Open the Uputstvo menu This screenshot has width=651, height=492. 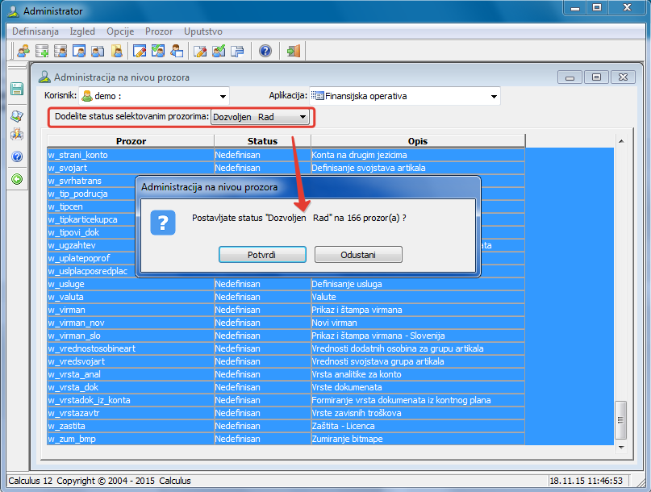(203, 31)
